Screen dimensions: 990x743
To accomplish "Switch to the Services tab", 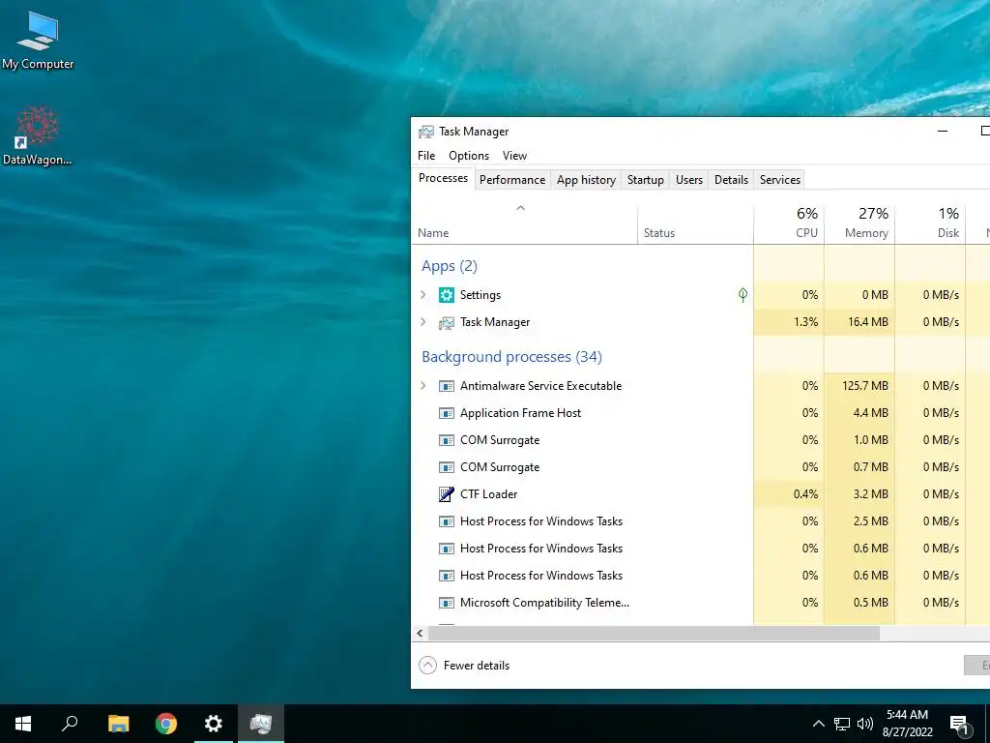I will [x=780, y=180].
